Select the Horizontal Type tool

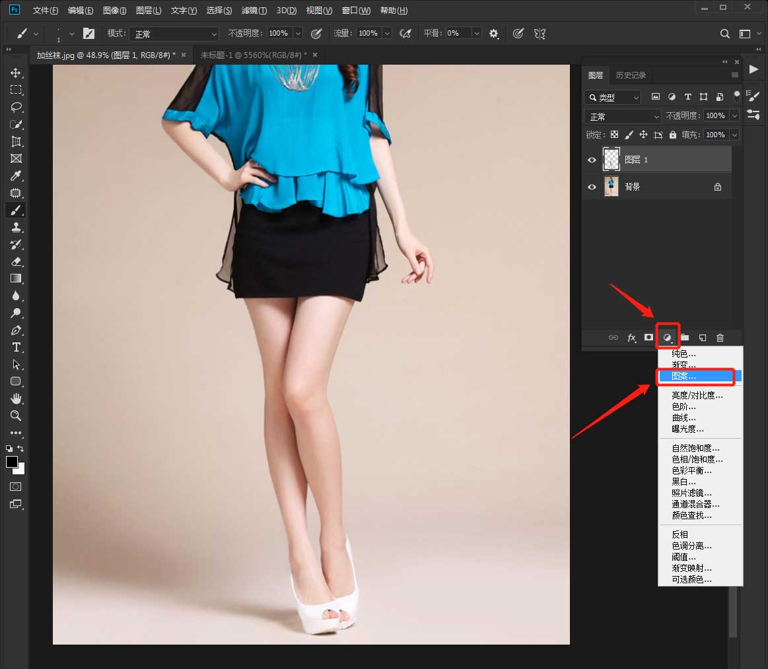(16, 348)
